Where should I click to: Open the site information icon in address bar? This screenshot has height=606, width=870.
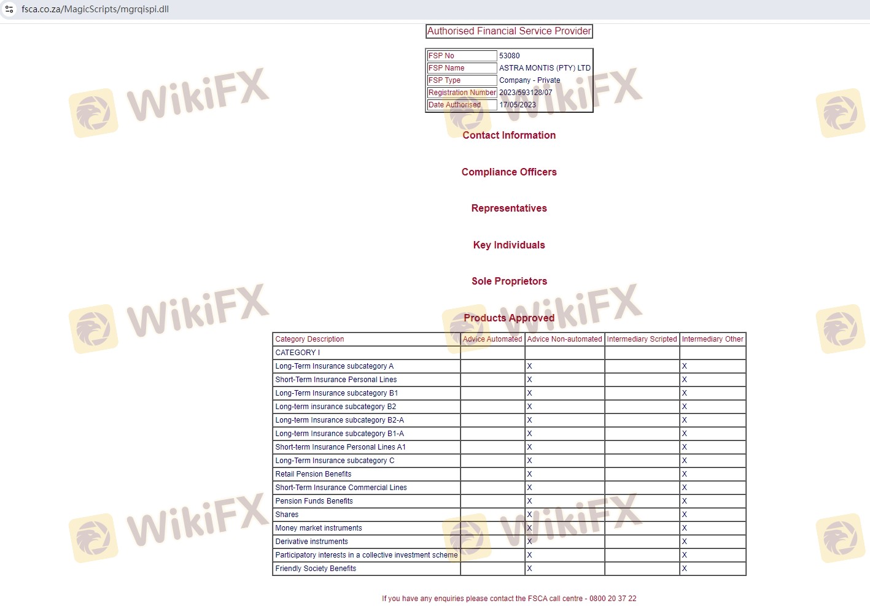[9, 9]
